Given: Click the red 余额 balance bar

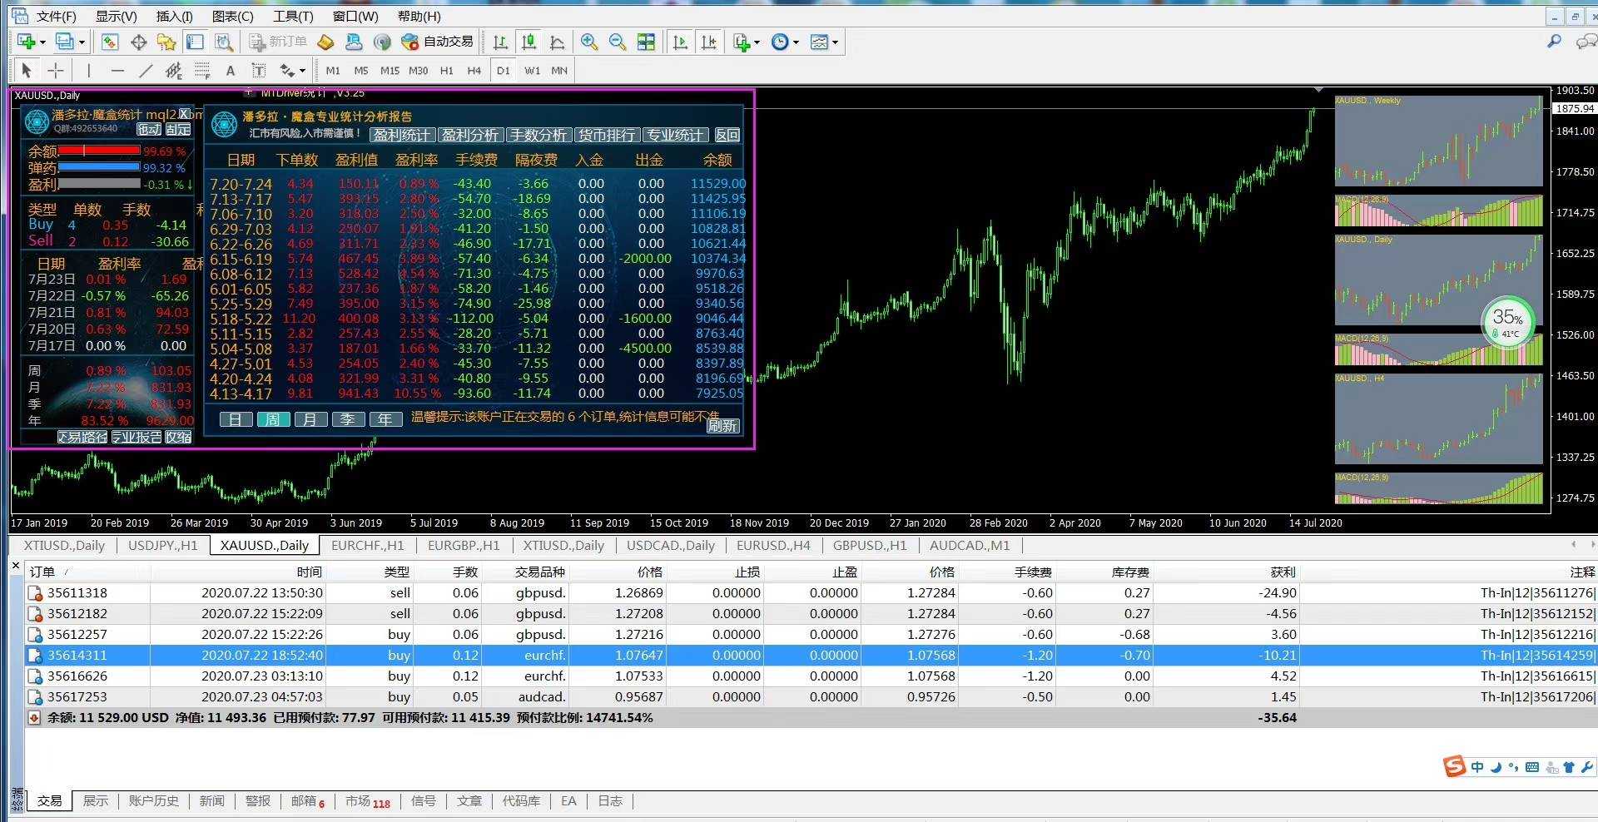Looking at the screenshot, I should coord(98,151).
